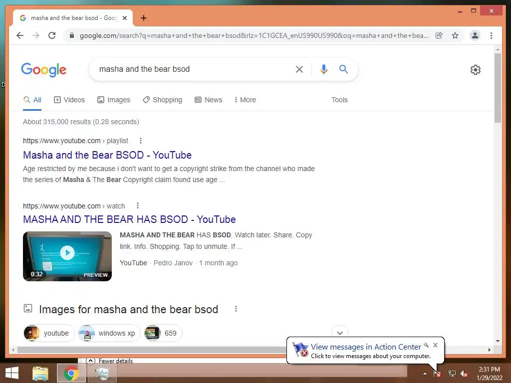
Task: Click the Action Center flag tray icon
Action: click(437, 374)
